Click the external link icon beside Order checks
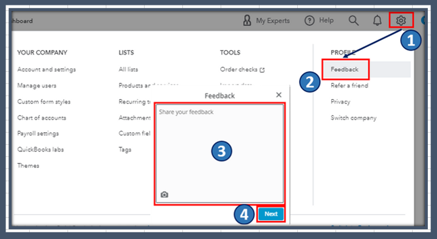 click(262, 70)
